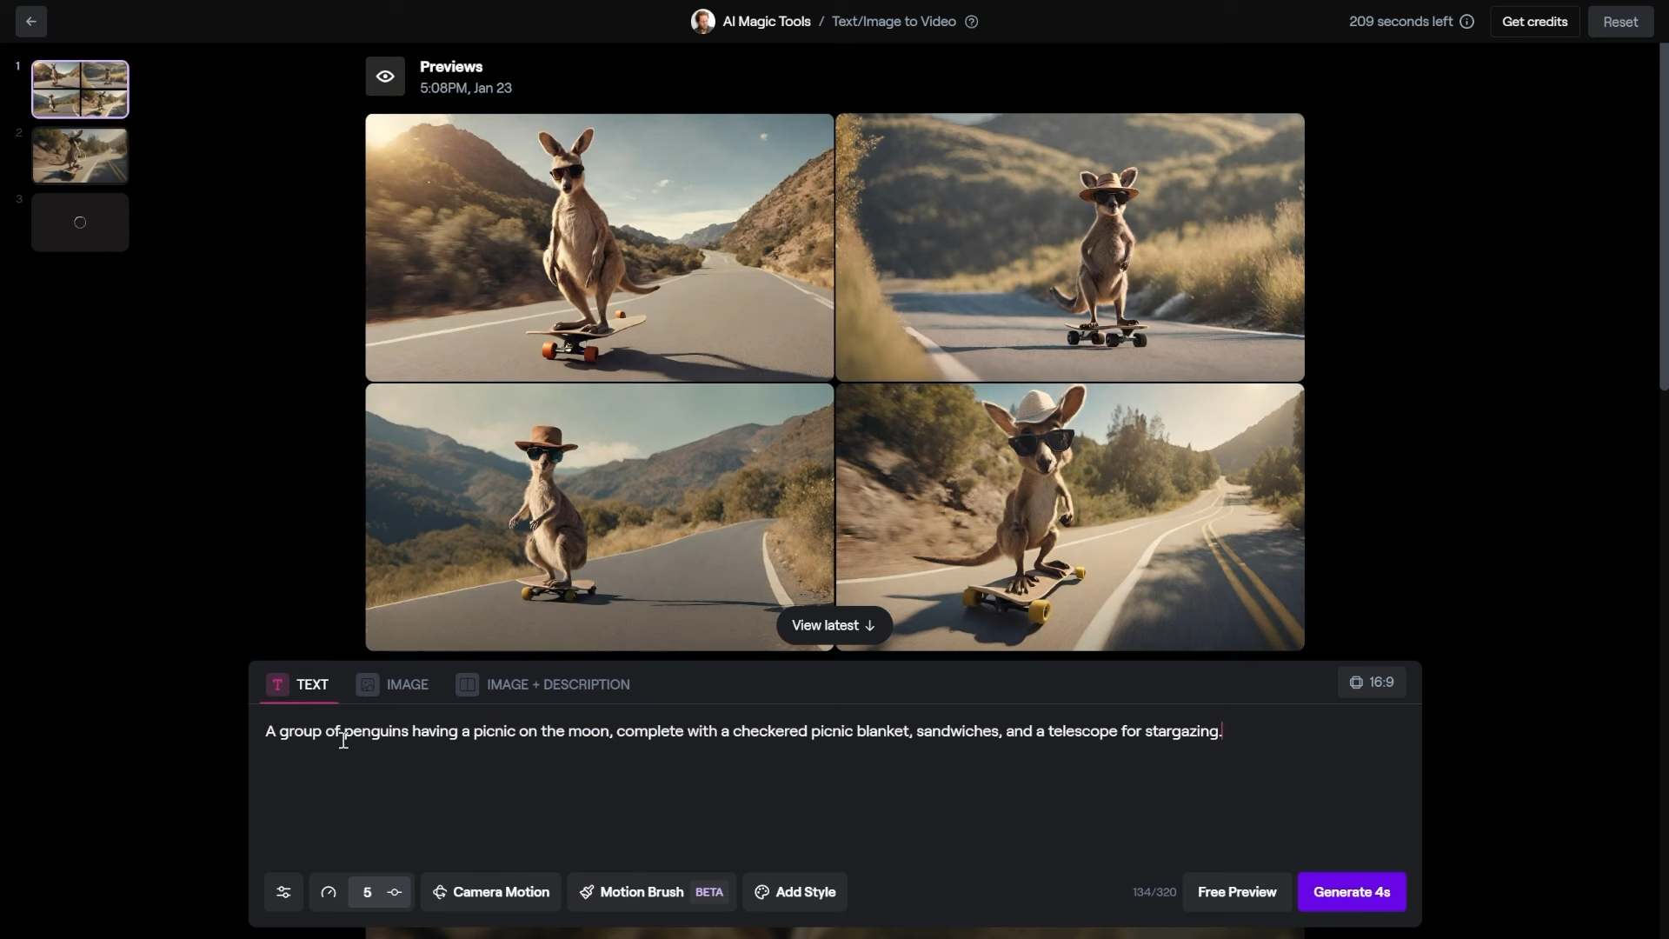This screenshot has height=939, width=1669.
Task: Click Add Style palette button
Action: (795, 892)
